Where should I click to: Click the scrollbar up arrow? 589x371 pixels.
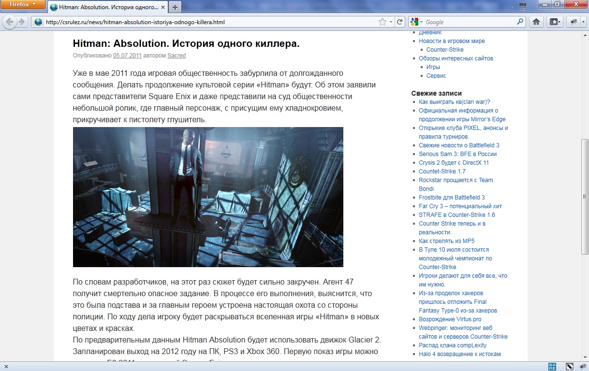(585, 36)
